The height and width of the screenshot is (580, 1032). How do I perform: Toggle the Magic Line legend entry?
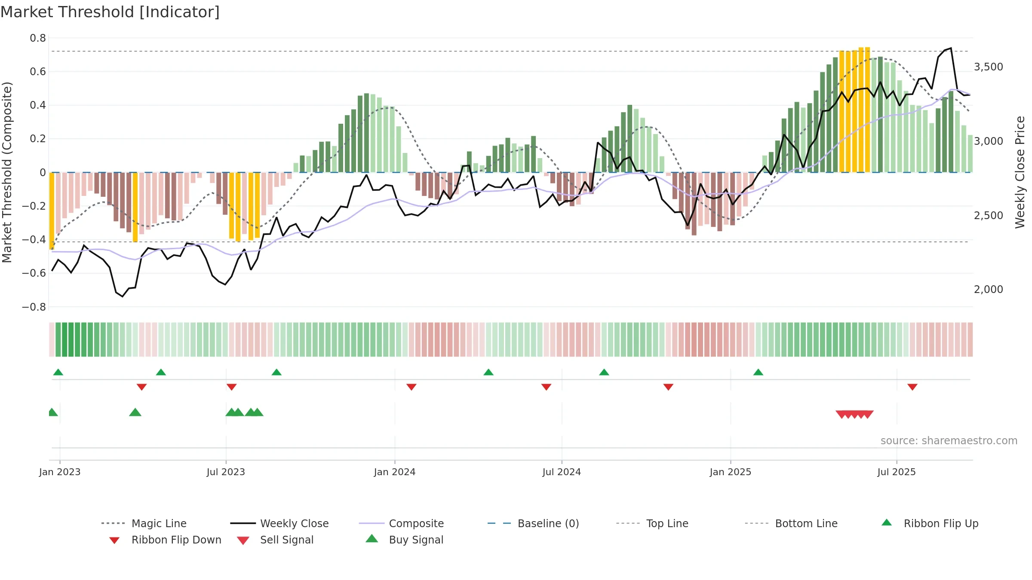click(x=144, y=523)
